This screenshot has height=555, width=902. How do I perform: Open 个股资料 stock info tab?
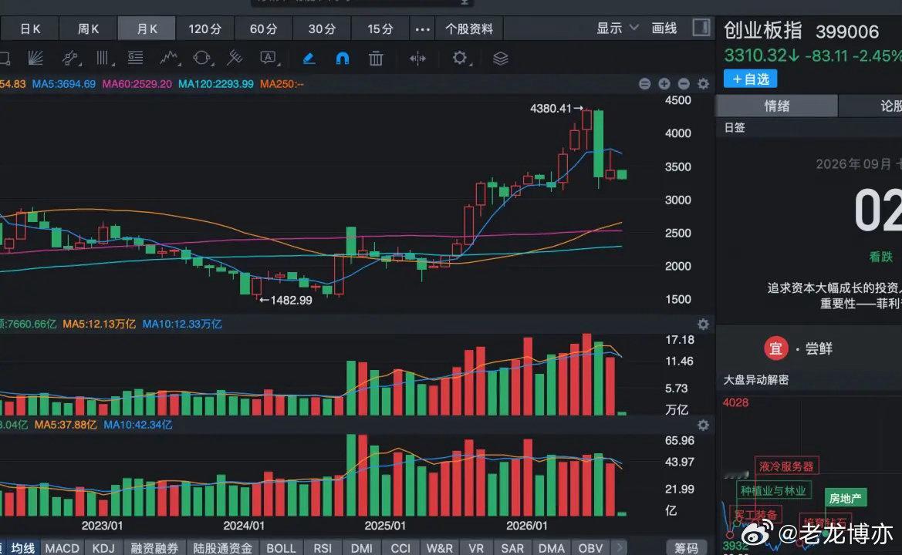point(469,29)
